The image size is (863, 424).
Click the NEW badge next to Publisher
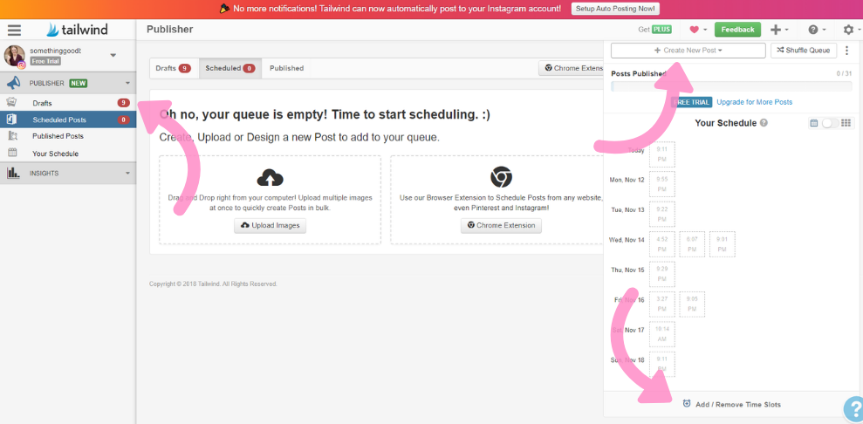click(x=79, y=84)
